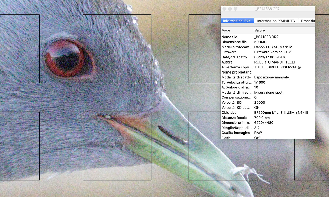Select the Autore ROBERTO MARCHITELLI row
The height and width of the screenshot is (197, 329).
(x=268, y=62)
